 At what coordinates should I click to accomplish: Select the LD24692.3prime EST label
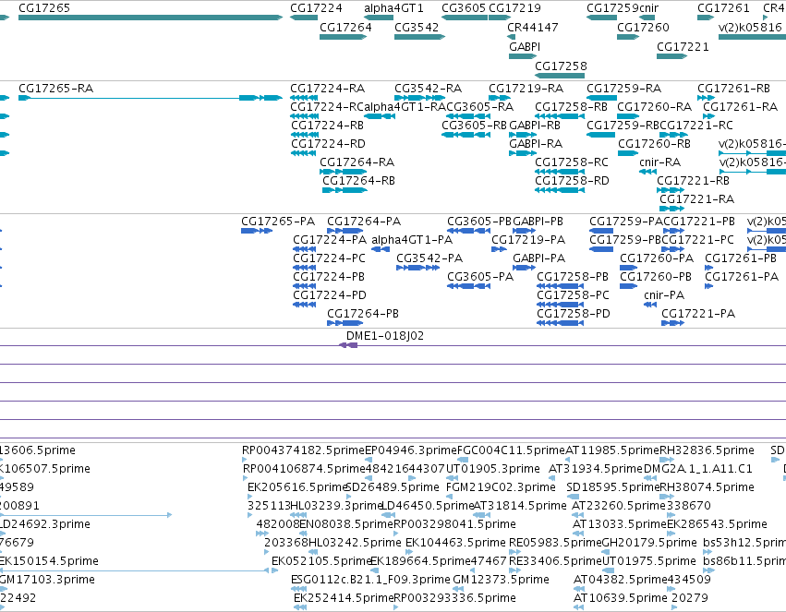click(x=44, y=524)
